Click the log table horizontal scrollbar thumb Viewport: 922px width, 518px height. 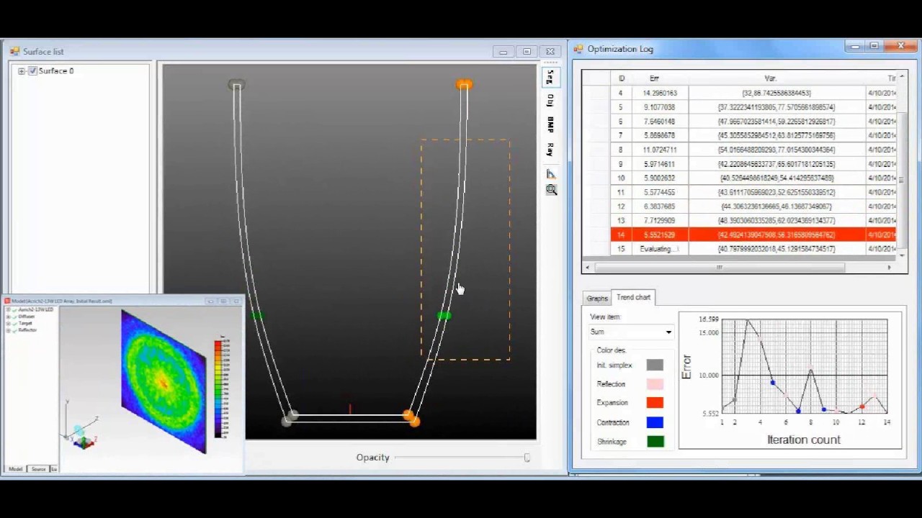718,268
